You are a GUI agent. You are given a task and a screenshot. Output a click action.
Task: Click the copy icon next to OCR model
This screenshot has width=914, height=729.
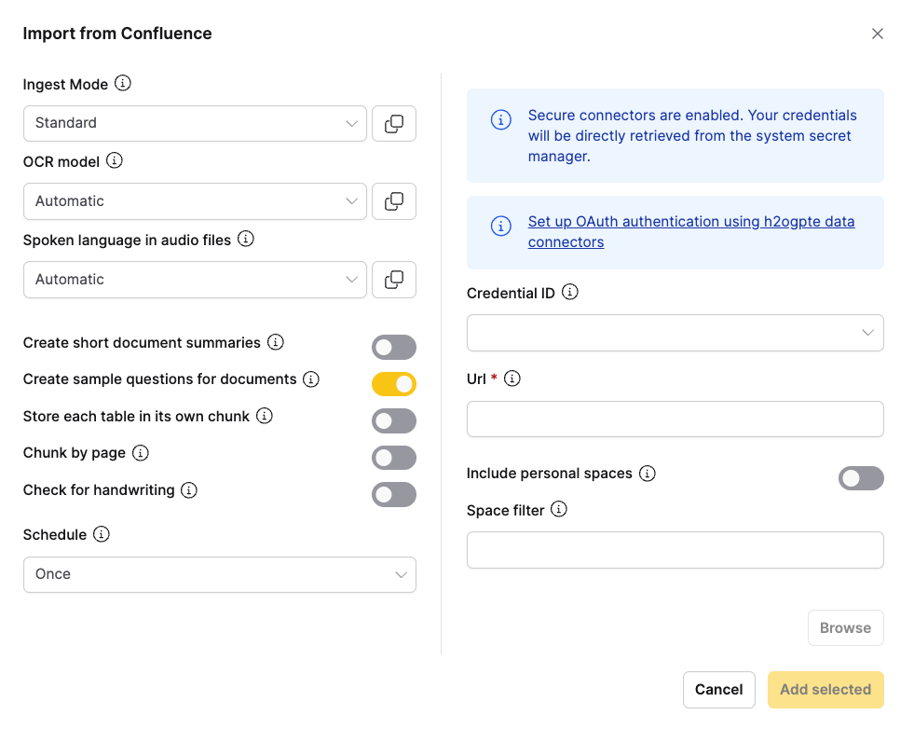(x=393, y=201)
